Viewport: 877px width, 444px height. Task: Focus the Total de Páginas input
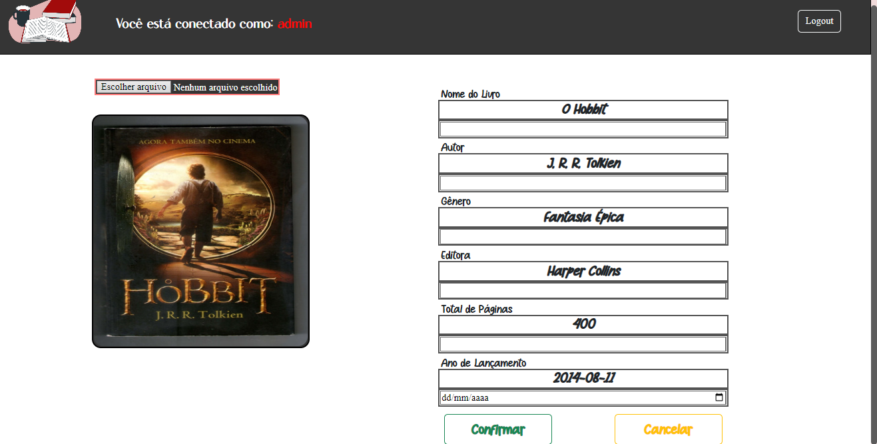click(583, 344)
